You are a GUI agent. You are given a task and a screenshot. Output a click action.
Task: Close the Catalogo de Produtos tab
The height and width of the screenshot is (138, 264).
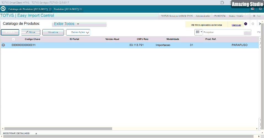pos(50,9)
